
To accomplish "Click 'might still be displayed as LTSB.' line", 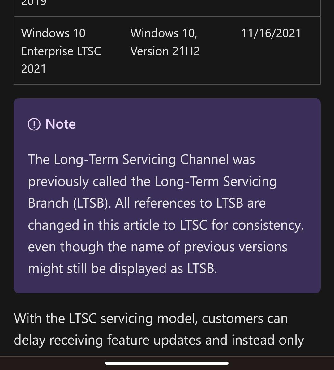I will tap(122, 268).
